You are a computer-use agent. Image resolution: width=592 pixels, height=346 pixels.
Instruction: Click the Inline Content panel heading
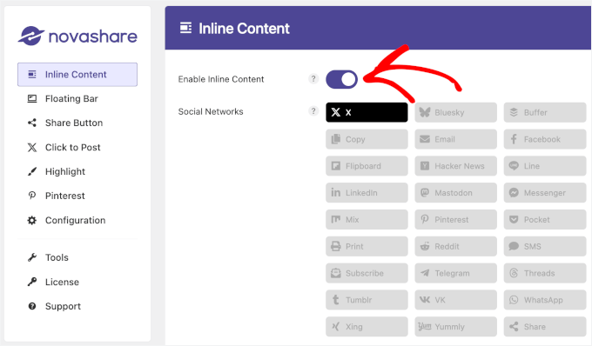click(x=245, y=29)
